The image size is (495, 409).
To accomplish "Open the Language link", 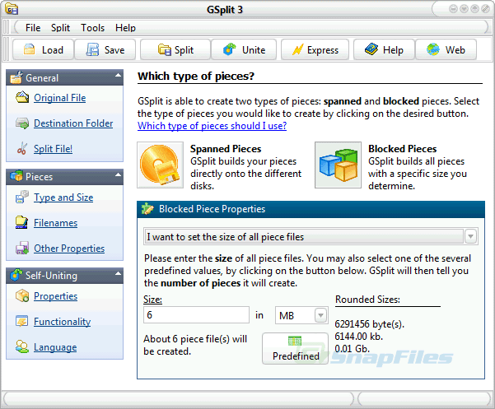I will (55, 347).
